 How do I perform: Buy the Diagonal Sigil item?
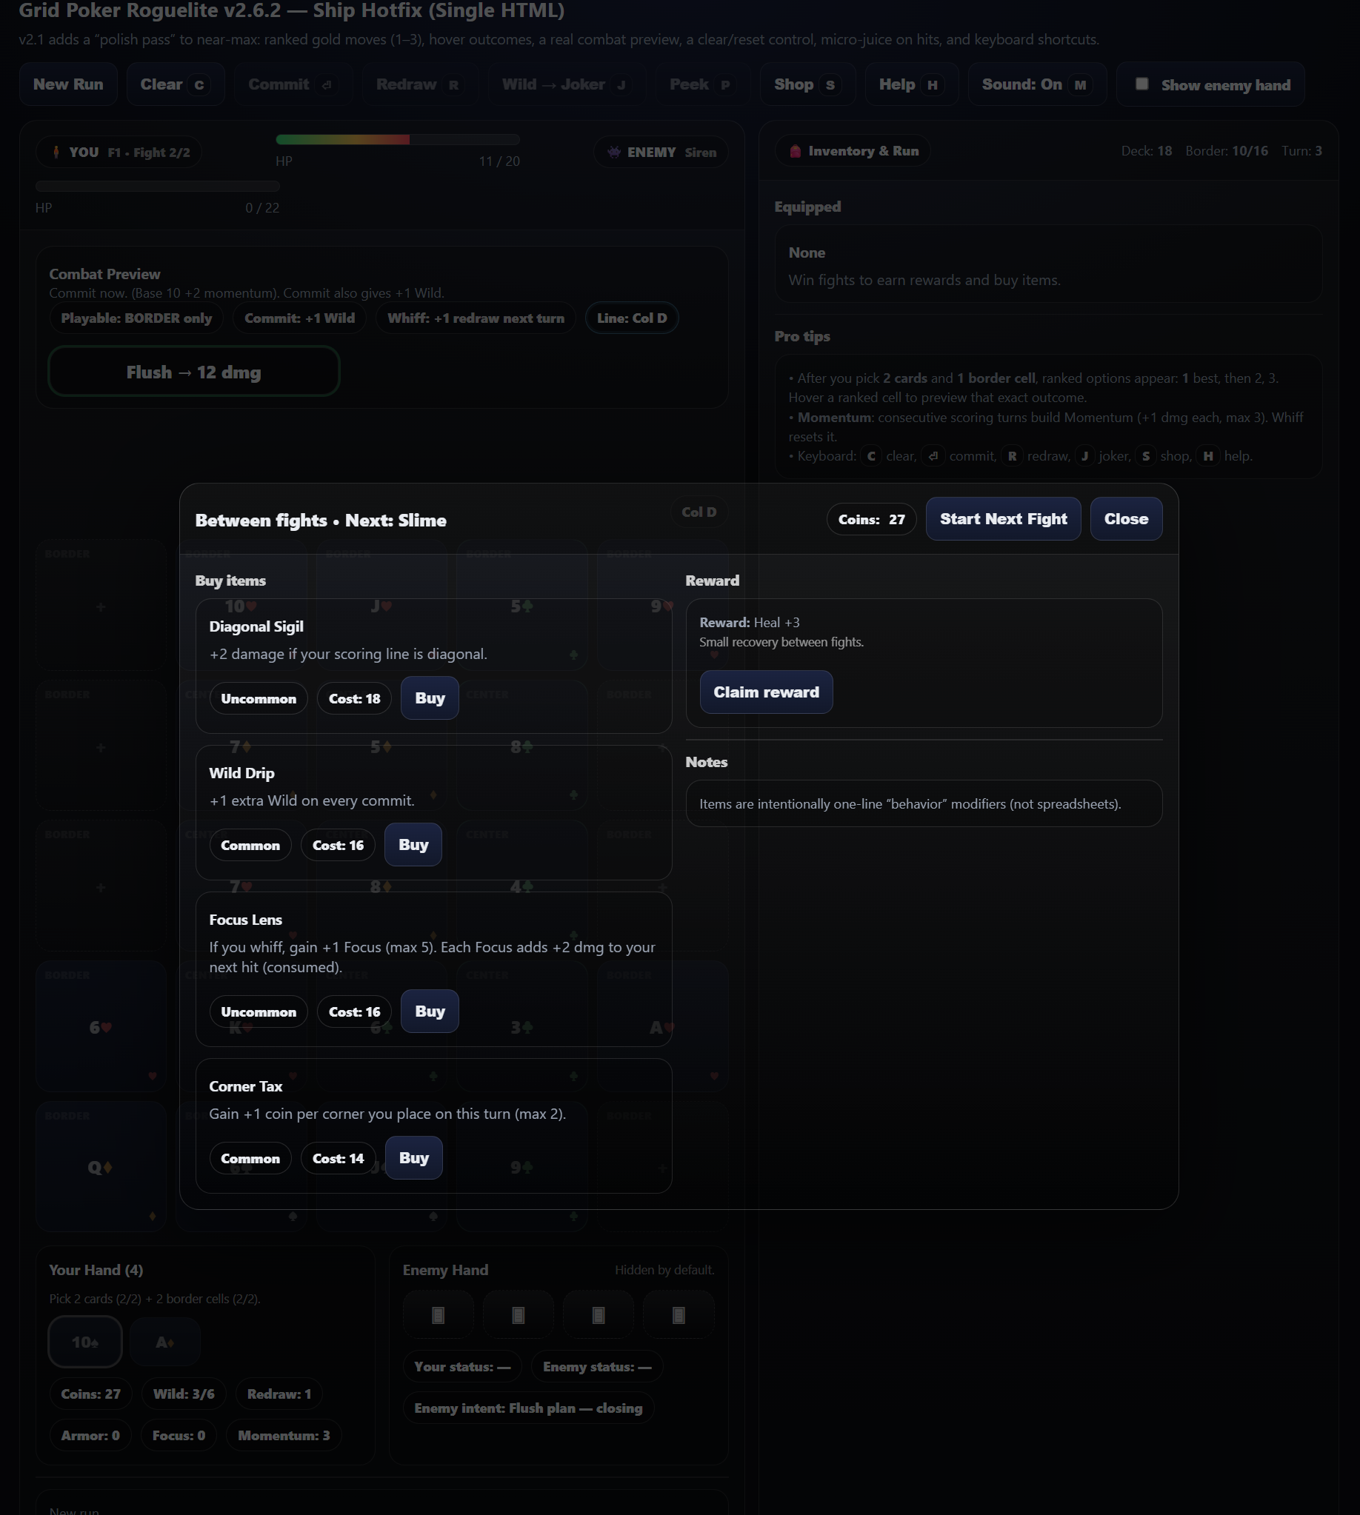click(430, 698)
